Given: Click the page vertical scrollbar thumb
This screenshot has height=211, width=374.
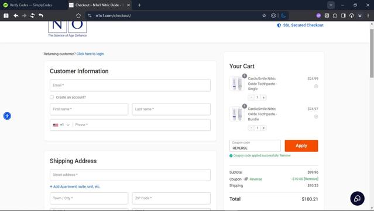Looking at the screenshot, I should [372, 53].
